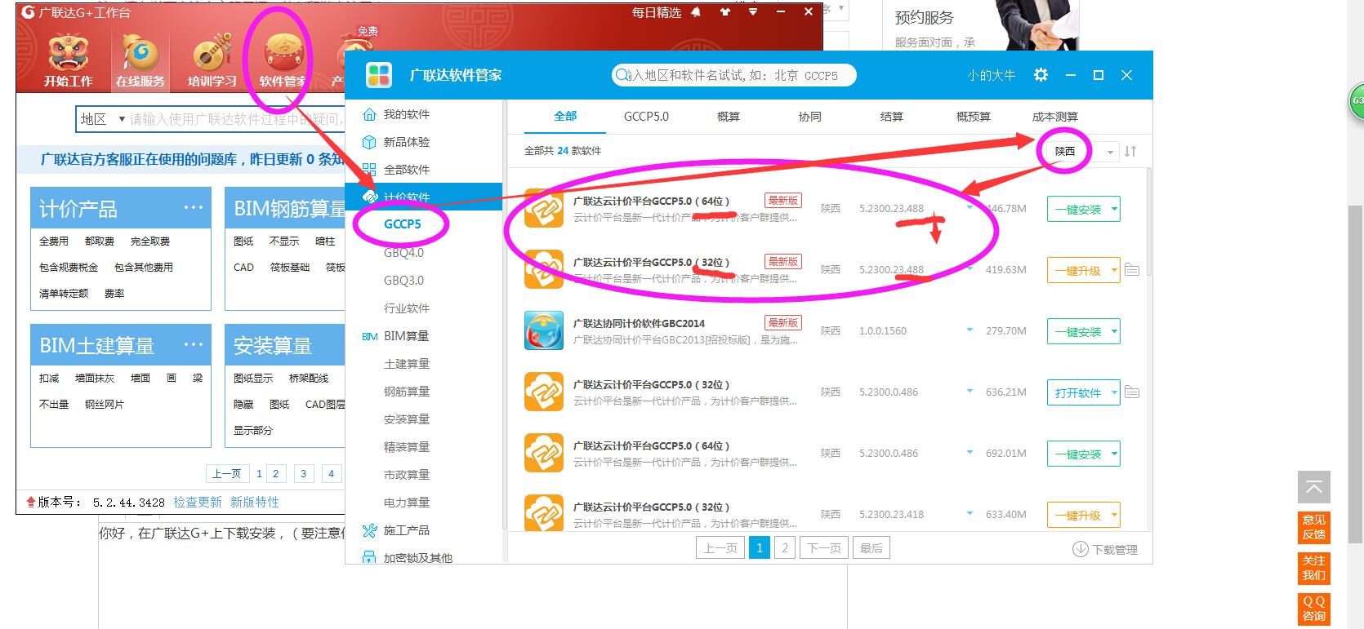Viewport: 1364px width, 629px height.
Task: Select 行业软件 in the sidebar
Action: point(407,308)
